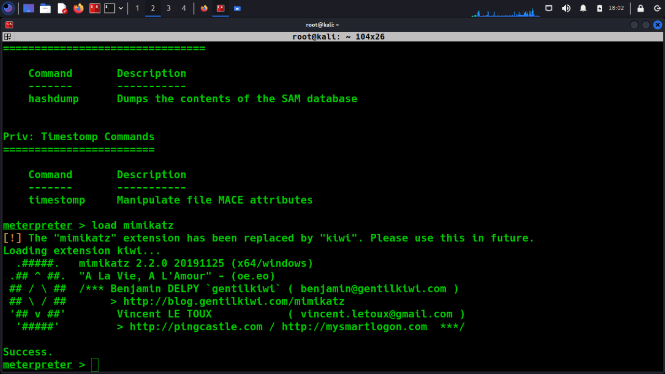Viewport: 665px width, 374px height.
Task: Lock the screen with the padlock icon
Action: [x=641, y=8]
